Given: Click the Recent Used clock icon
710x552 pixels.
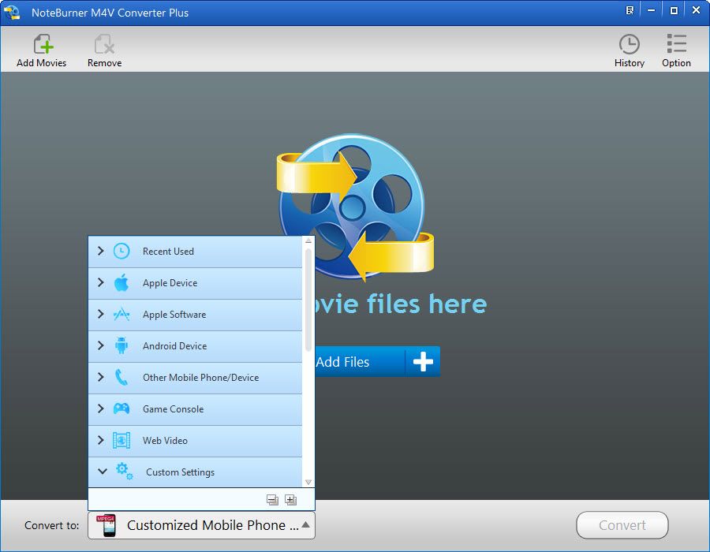Looking at the screenshot, I should click(121, 251).
